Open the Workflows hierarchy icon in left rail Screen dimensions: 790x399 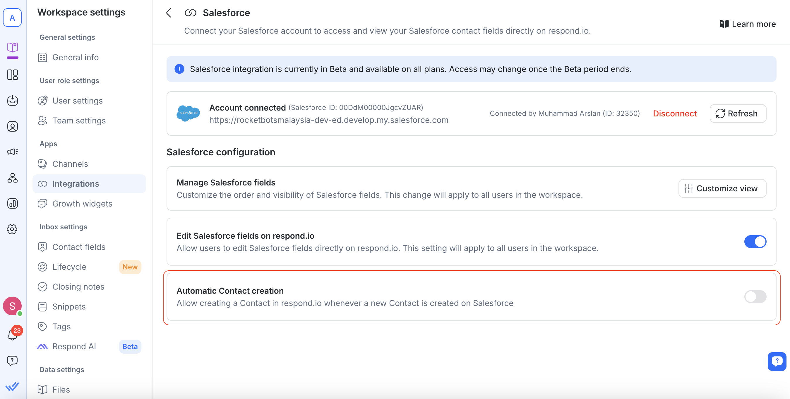[x=12, y=178]
